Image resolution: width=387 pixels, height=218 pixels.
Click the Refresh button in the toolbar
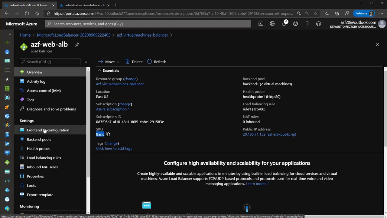pyautogui.click(x=157, y=62)
